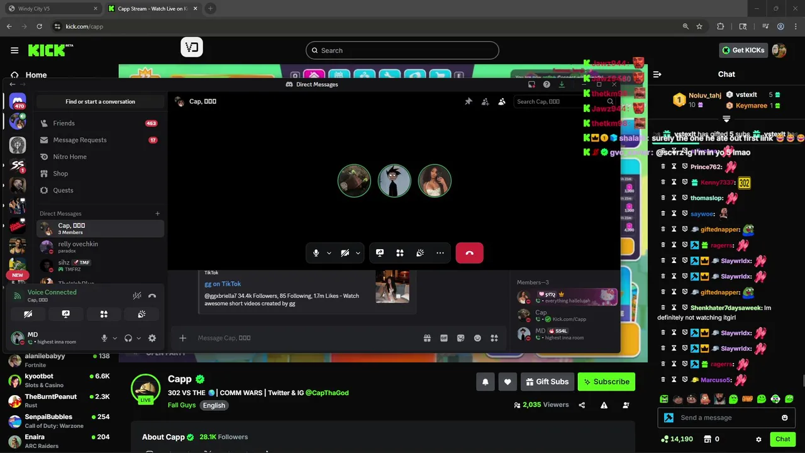Toggle the member list icon

click(x=502, y=101)
